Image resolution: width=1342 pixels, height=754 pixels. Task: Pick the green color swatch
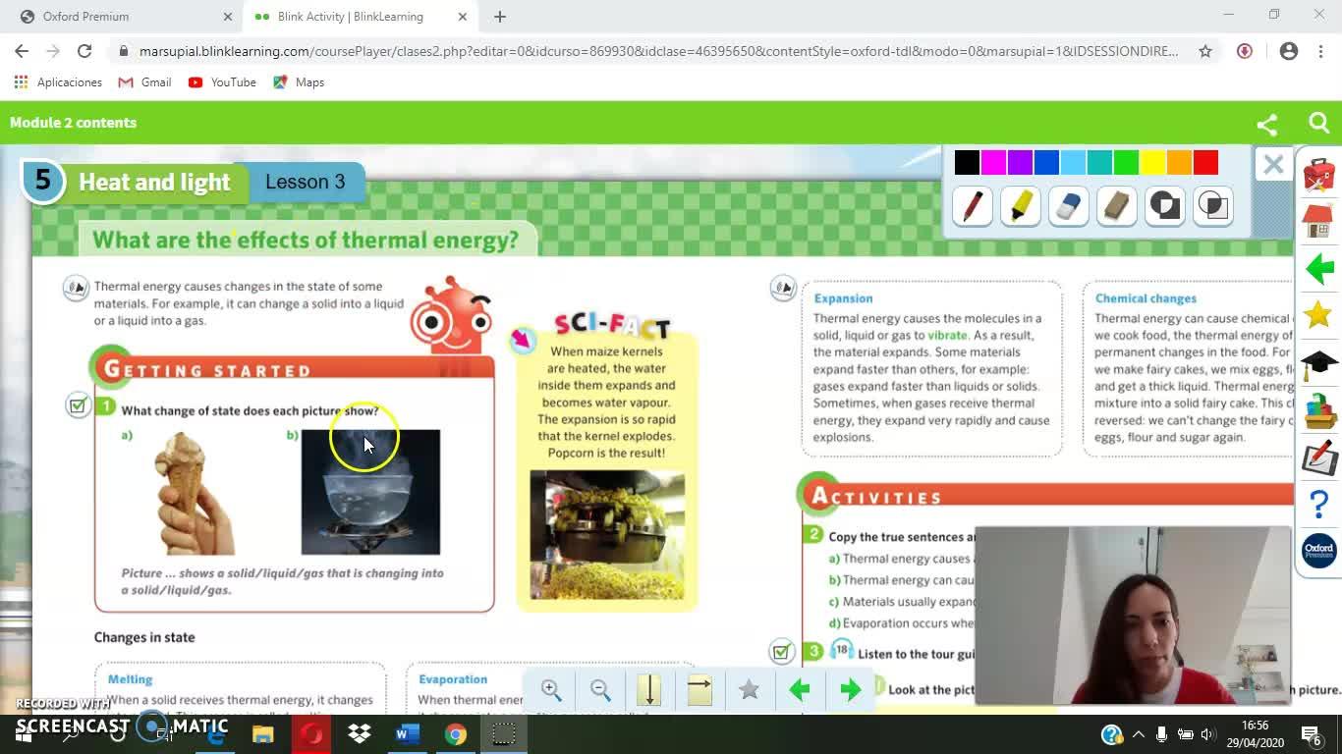[1126, 162]
